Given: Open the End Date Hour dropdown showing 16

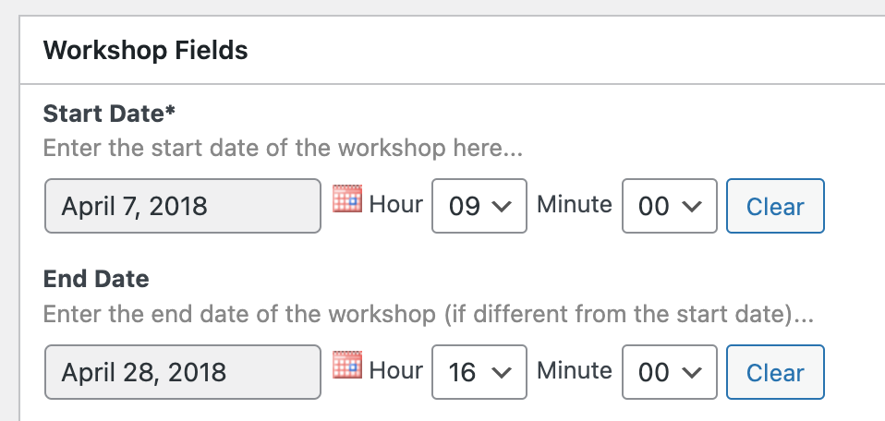Looking at the screenshot, I should pos(479,372).
